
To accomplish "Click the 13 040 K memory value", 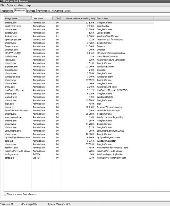I will click(90, 67).
